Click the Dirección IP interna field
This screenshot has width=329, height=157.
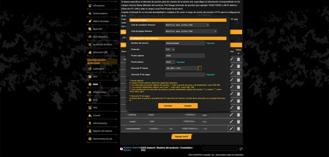[181, 68]
